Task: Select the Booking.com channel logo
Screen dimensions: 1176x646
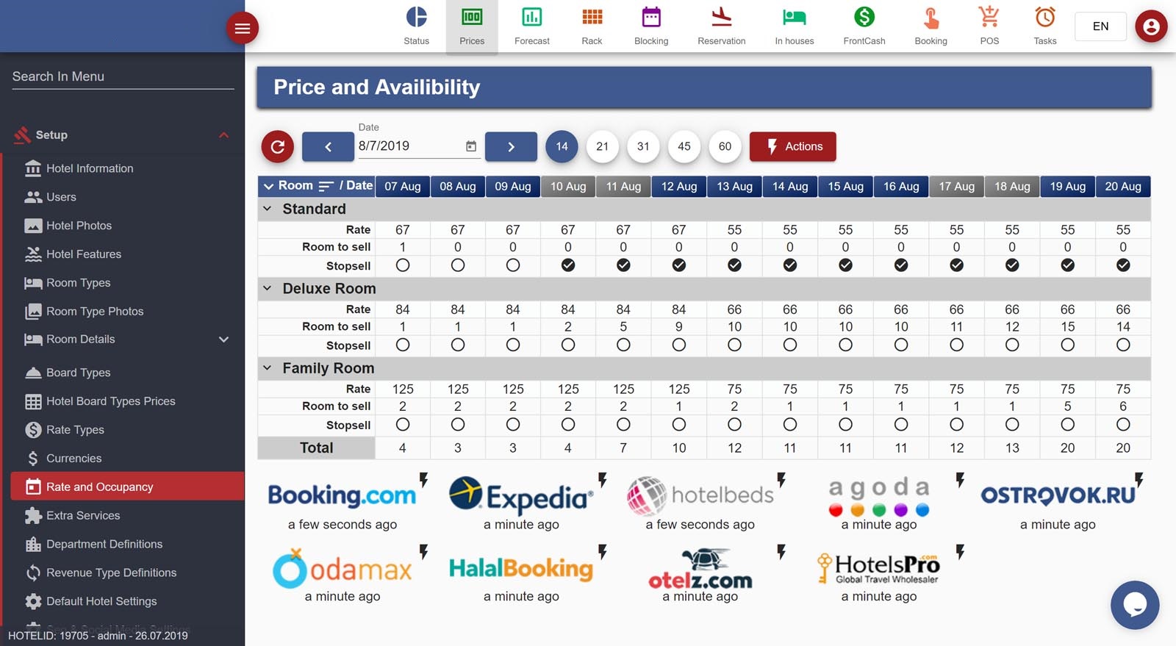Action: click(x=342, y=495)
